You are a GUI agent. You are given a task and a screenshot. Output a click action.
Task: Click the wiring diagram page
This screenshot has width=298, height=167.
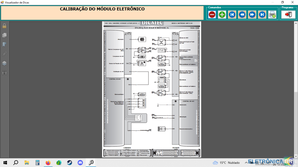(x=152, y=89)
